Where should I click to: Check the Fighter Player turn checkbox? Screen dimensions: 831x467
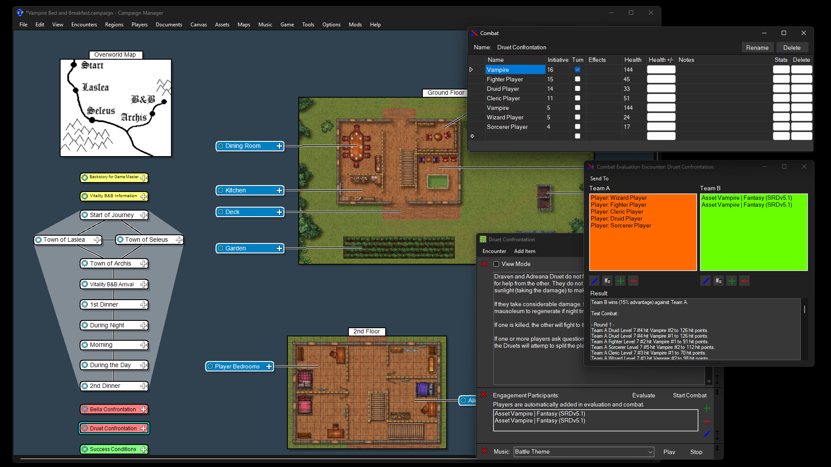[x=577, y=79]
